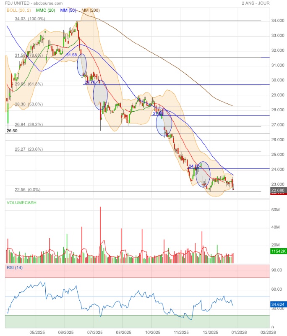Click the VOLUMECASH panel label
The height and width of the screenshot is (336, 287).
21,202
